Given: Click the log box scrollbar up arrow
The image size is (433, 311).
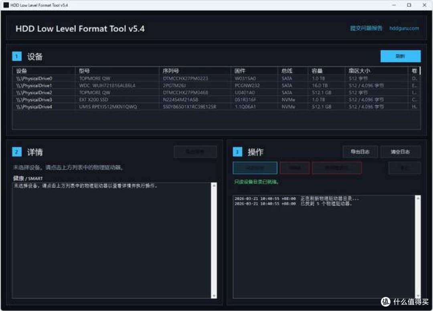Looking at the screenshot, I should (418, 199).
